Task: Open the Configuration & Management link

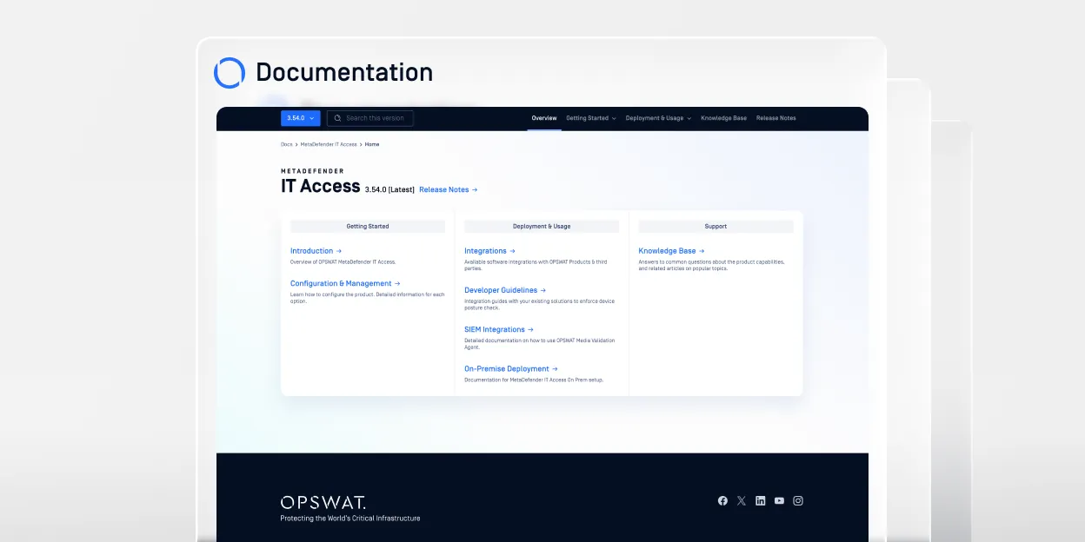Action: coord(345,283)
